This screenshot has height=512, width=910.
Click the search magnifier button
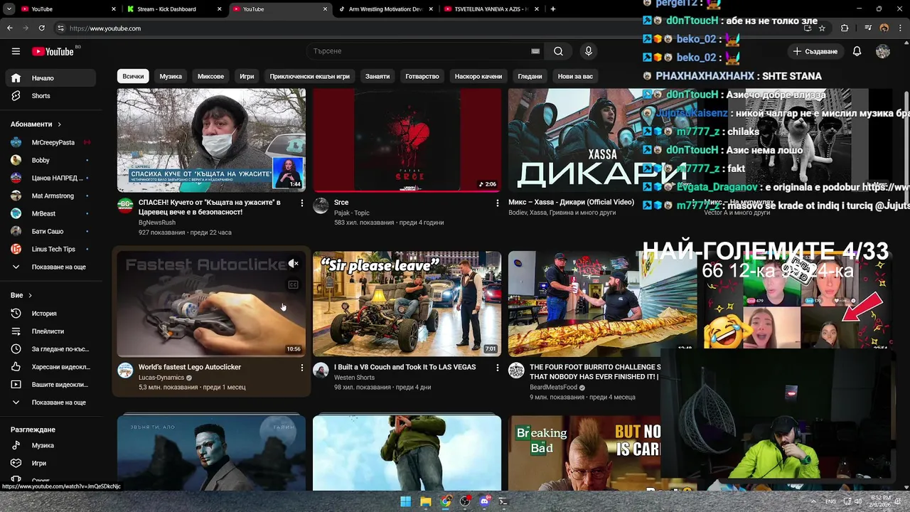click(x=558, y=51)
